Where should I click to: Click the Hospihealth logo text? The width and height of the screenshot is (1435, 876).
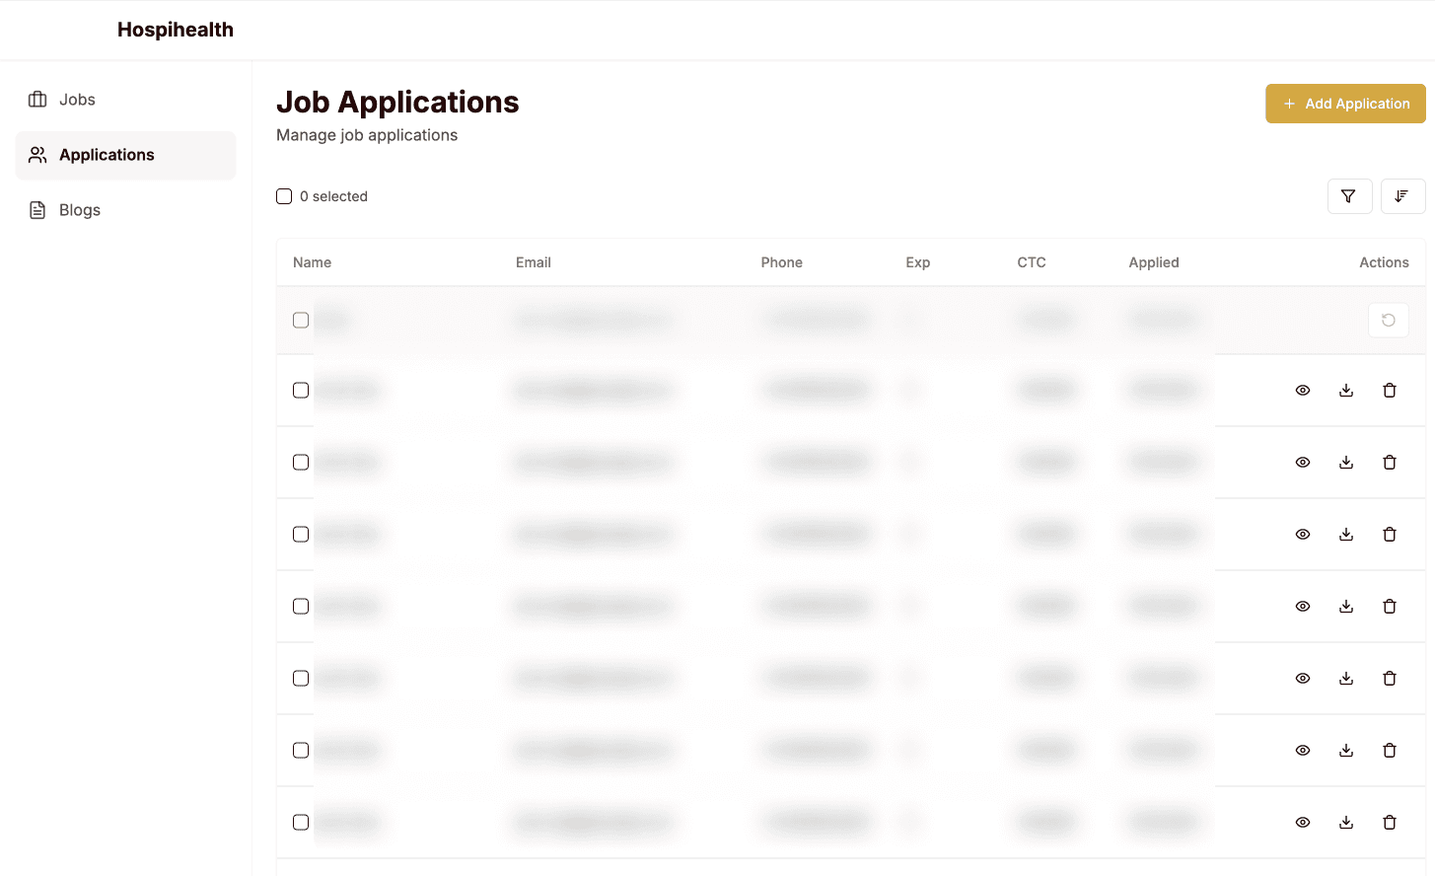[176, 30]
